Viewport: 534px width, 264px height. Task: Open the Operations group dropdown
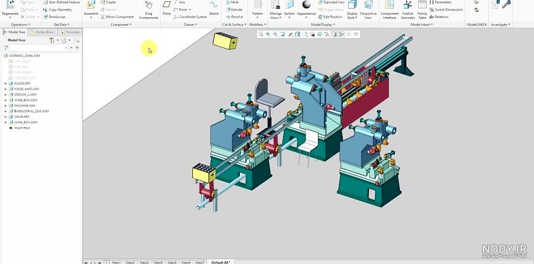point(20,24)
